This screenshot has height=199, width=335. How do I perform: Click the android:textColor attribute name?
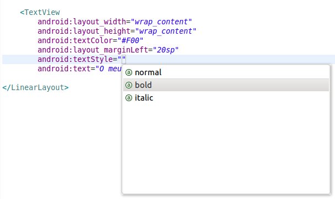tap(75, 40)
